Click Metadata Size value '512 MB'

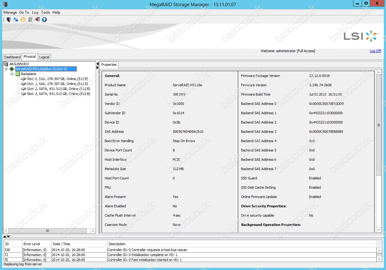(x=178, y=169)
